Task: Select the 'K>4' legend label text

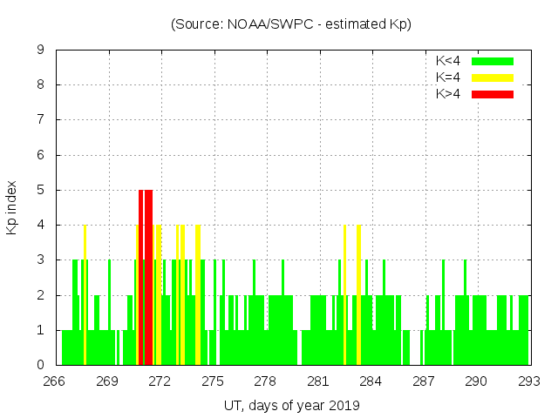Action: coord(448,94)
